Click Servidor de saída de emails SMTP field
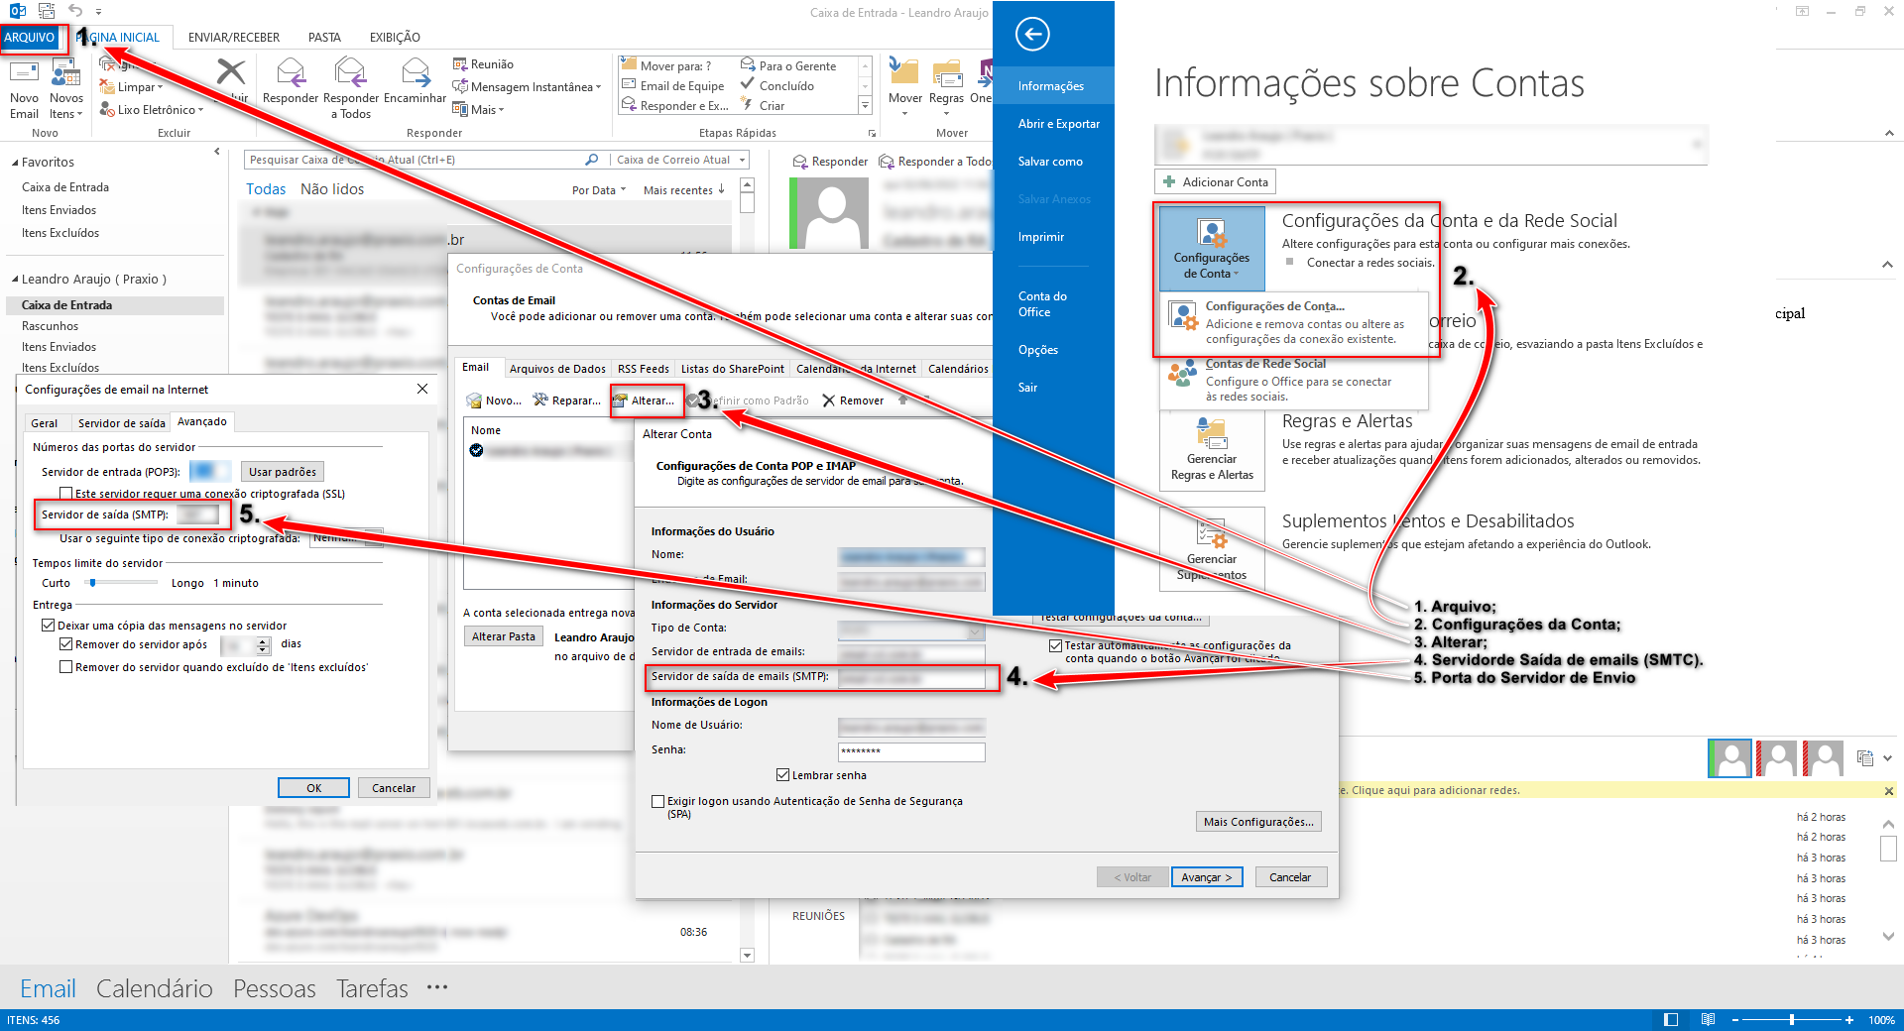Screen dimensions: 1904x1031 point(911,677)
